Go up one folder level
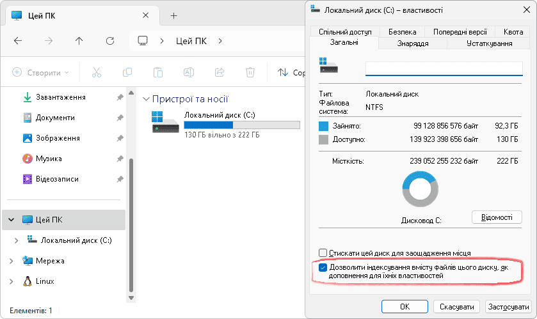 pos(79,40)
